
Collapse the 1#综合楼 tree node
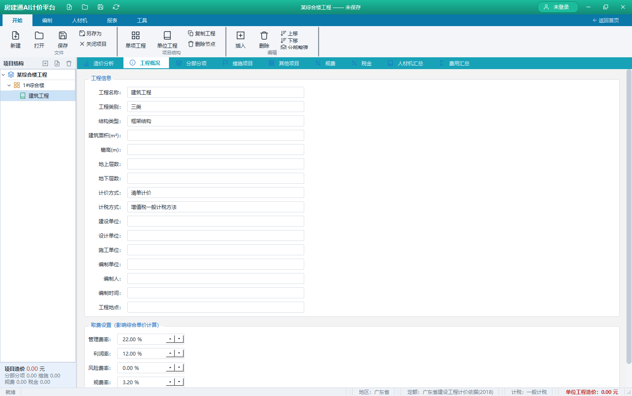pyautogui.click(x=9, y=85)
